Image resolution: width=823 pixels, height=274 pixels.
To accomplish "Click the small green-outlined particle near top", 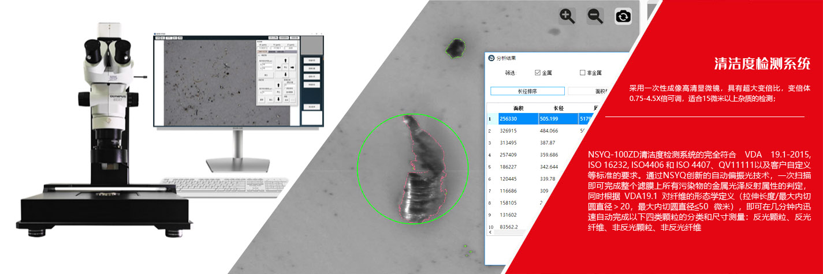I will coord(456,48).
